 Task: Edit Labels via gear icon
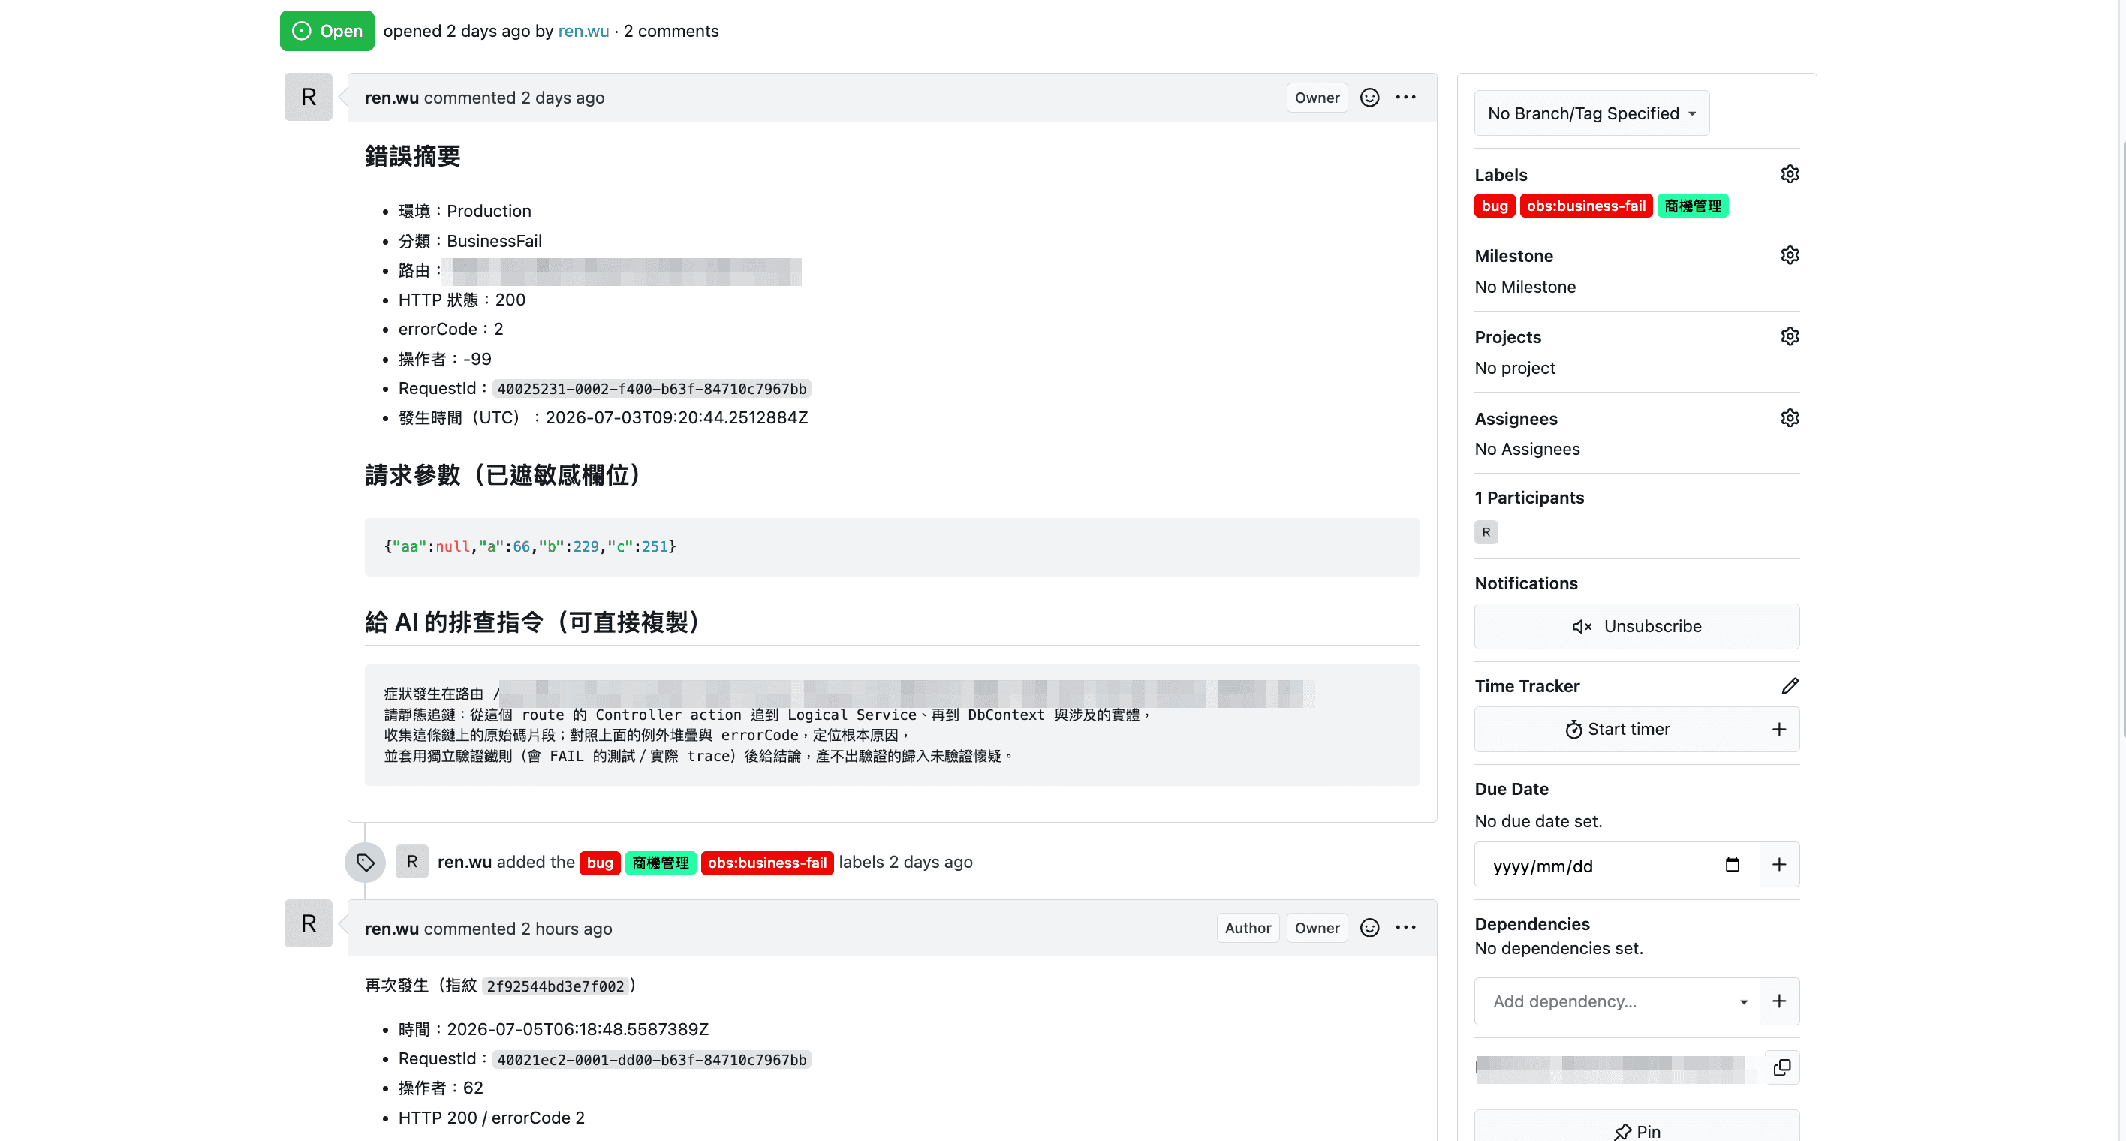pos(1789,174)
